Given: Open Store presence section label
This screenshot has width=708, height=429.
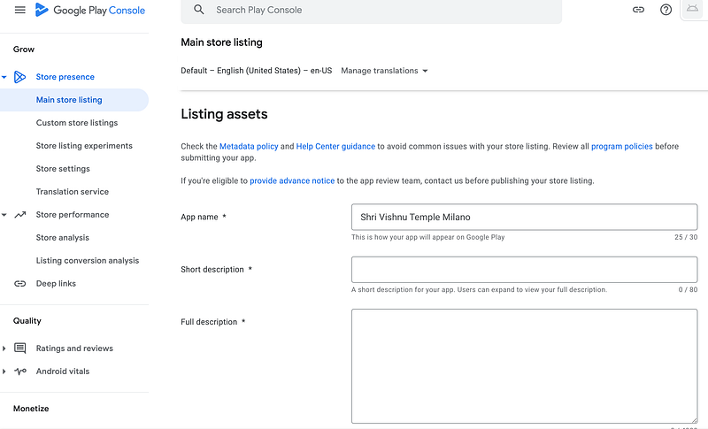Looking at the screenshot, I should click(65, 77).
